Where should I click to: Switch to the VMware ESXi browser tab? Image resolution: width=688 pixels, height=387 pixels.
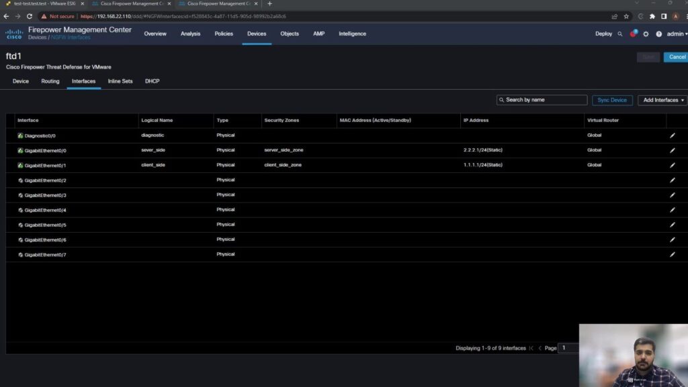click(44, 3)
